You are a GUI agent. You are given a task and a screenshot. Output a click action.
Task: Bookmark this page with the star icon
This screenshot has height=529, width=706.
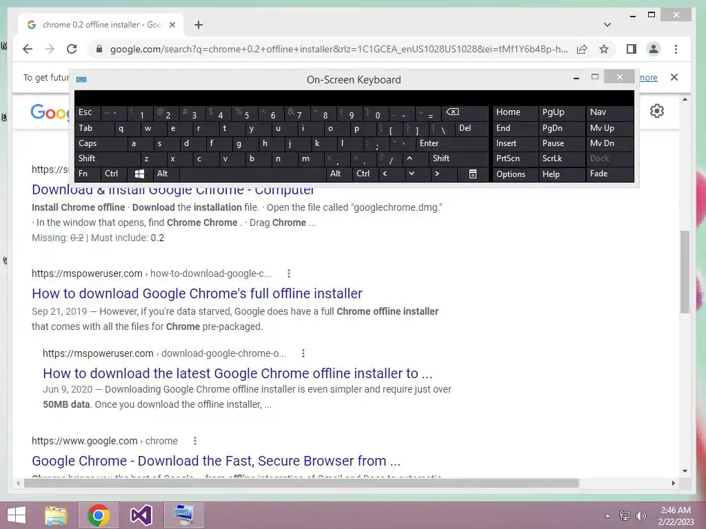(x=604, y=49)
